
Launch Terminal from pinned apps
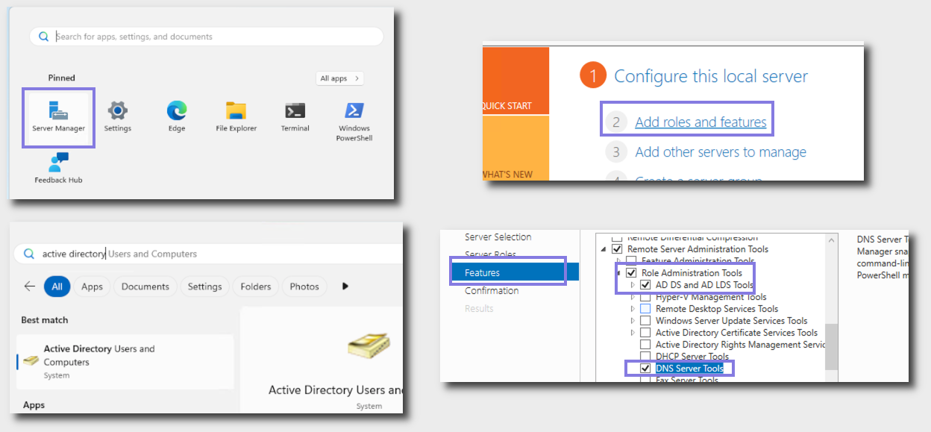coord(295,115)
